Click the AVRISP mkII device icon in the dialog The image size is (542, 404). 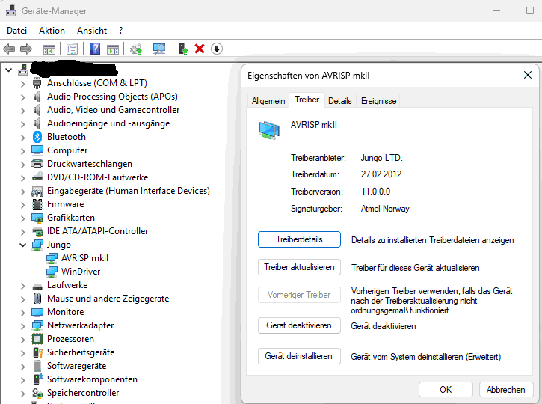[x=269, y=130]
